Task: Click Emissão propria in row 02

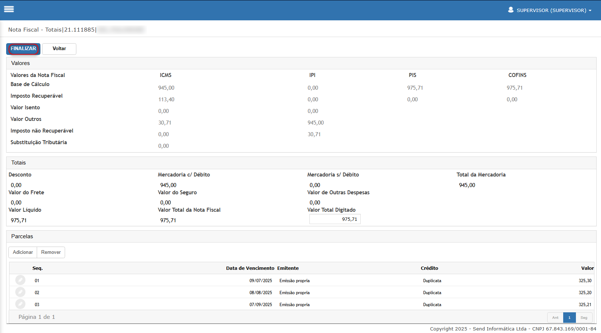Action: [295, 293]
